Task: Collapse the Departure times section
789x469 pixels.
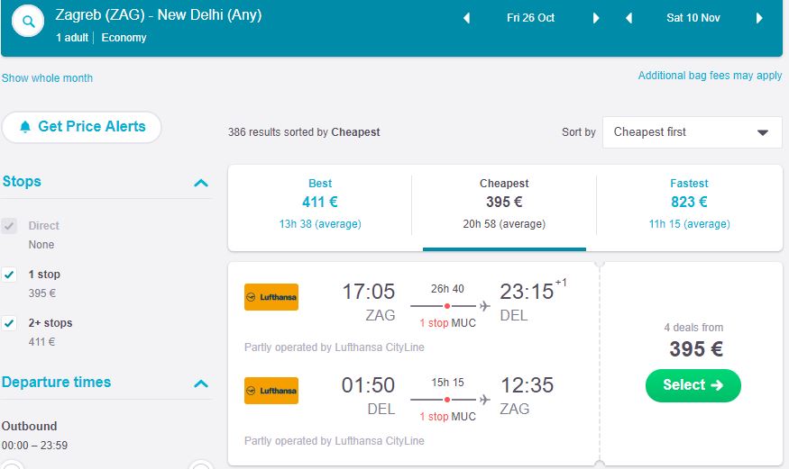Action: [201, 384]
